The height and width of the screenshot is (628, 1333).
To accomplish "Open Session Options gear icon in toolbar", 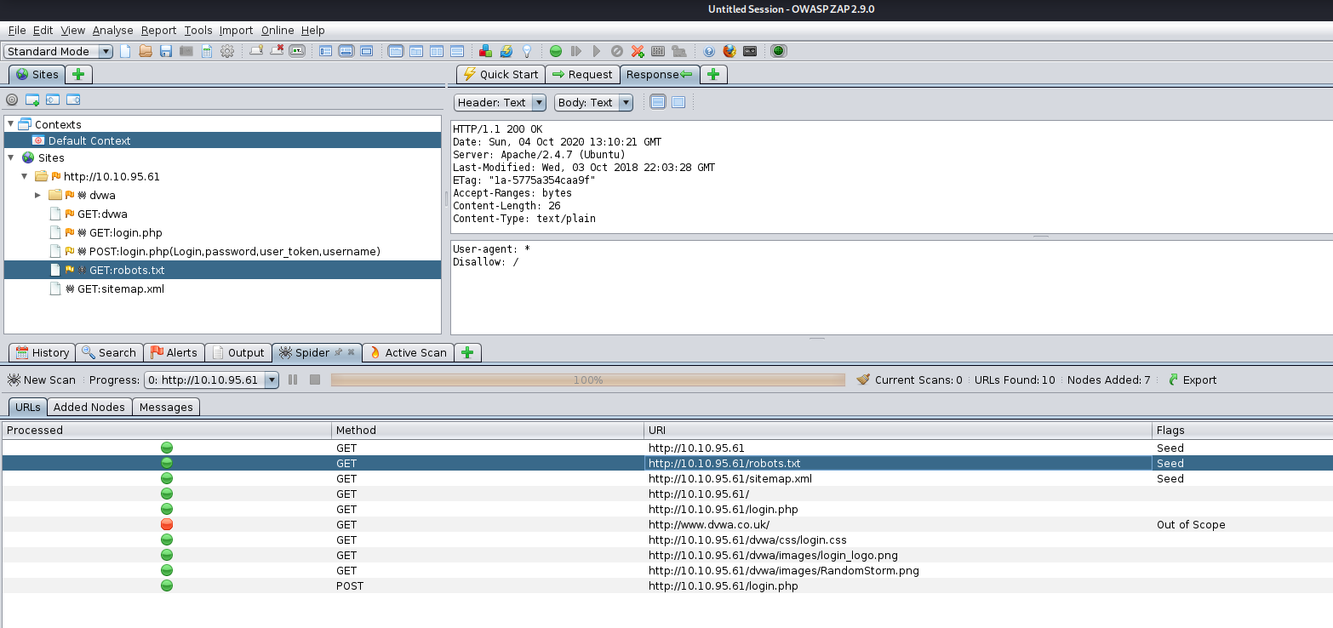I will (227, 51).
